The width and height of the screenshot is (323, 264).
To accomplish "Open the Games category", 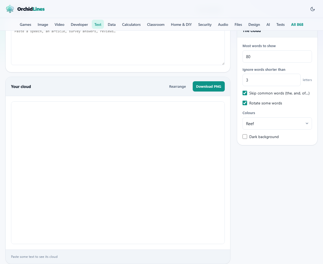I will pos(26,24).
